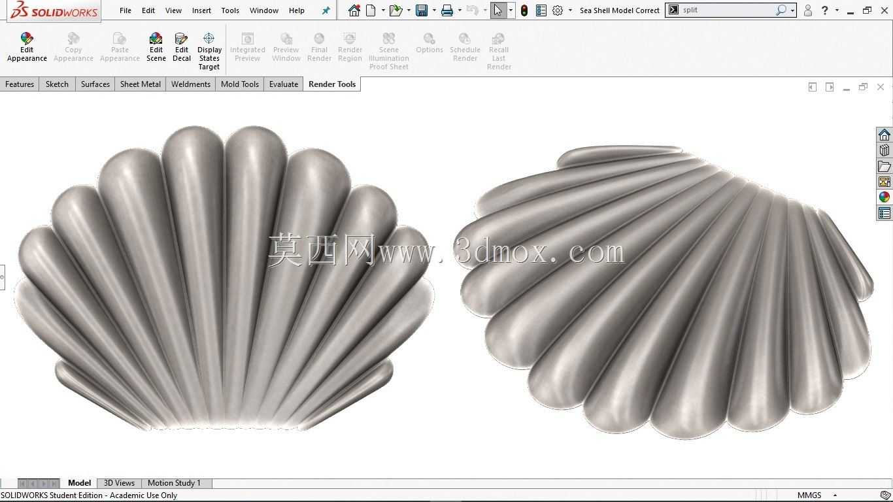This screenshot has height=502, width=893.
Task: Switch to the Weldments tab
Action: (191, 84)
